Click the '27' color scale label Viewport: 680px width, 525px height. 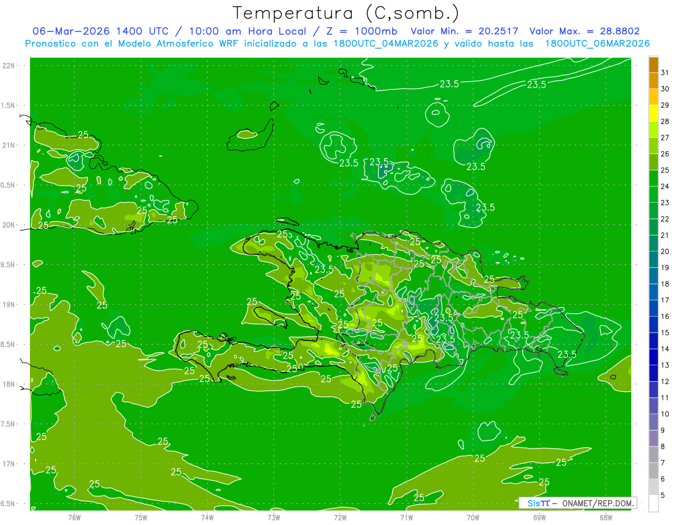[x=665, y=138]
